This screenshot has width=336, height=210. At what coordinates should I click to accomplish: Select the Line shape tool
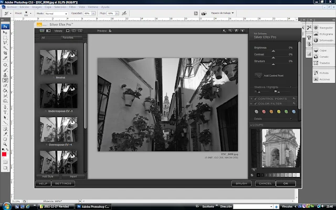coord(5,123)
